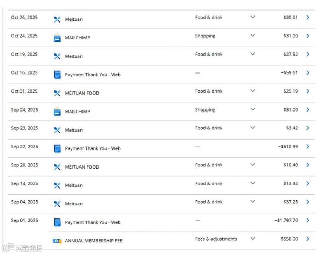Click the shopping bag icon for Sep 24 MAILCHIMP
This screenshot has height=254, width=321.
(57, 112)
